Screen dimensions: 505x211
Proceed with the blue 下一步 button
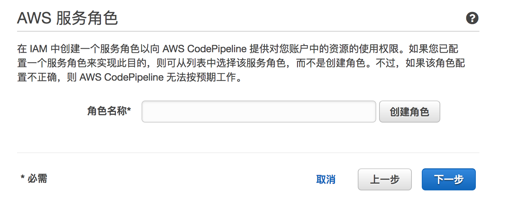click(448, 179)
